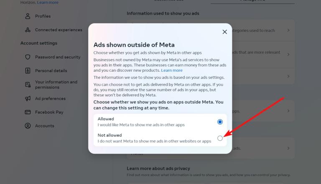This screenshot has height=184, width=321.
Task: Select the Not allowed radio button
Action: (x=220, y=138)
